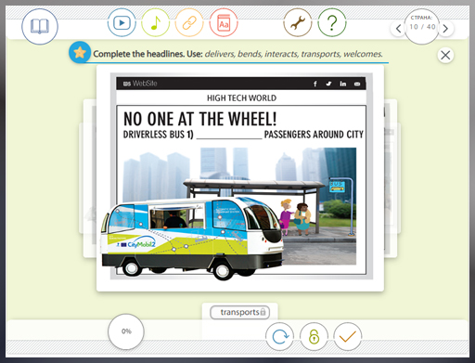Image resolution: width=475 pixels, height=363 pixels.
Task: Click 'NO ONE AT THE WHEEL!' headline
Action: 199,119
